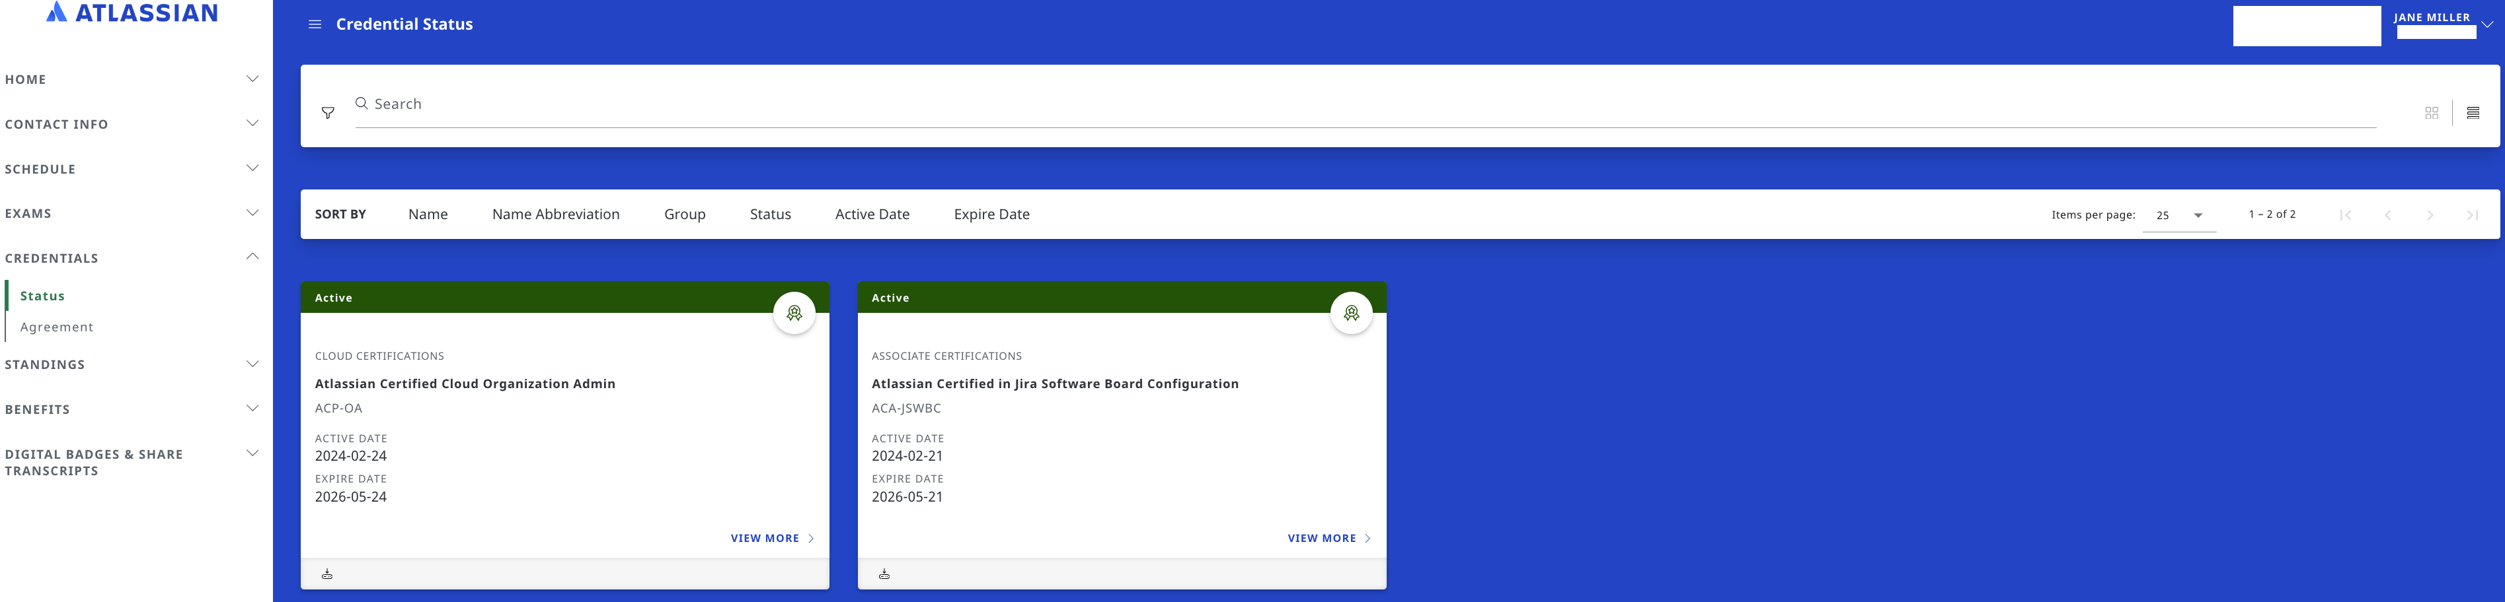Sort credentials by Name
The width and height of the screenshot is (2505, 602).
coord(428,215)
